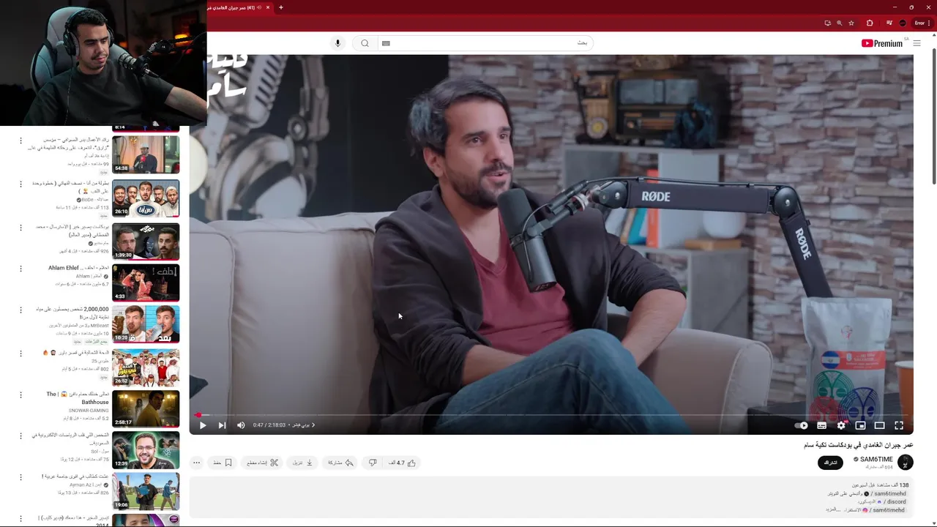The image size is (937, 527).
Task: Open more actions ellipsis below video
Action: coord(196,463)
